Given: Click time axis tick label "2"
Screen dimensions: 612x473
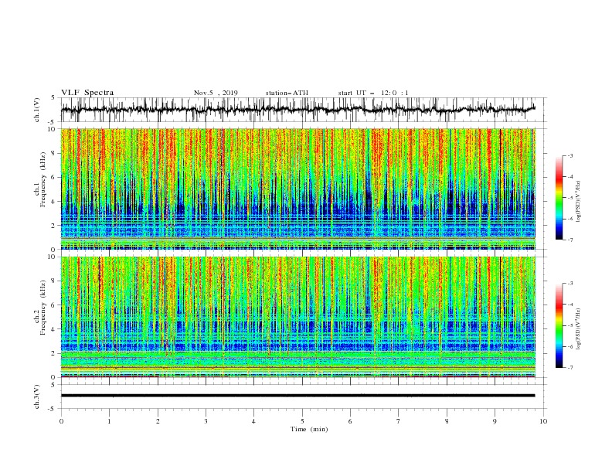Looking at the screenshot, I should 158,421.
